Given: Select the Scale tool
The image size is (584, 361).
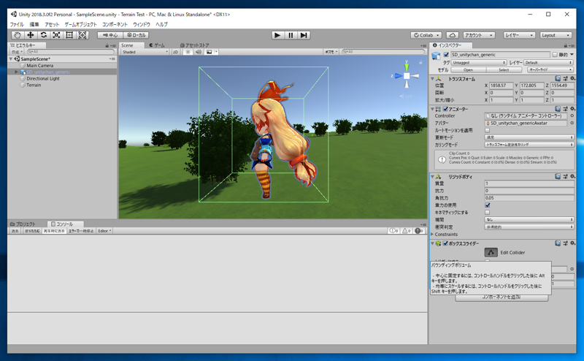Looking at the screenshot, I should pyautogui.click(x=56, y=35).
